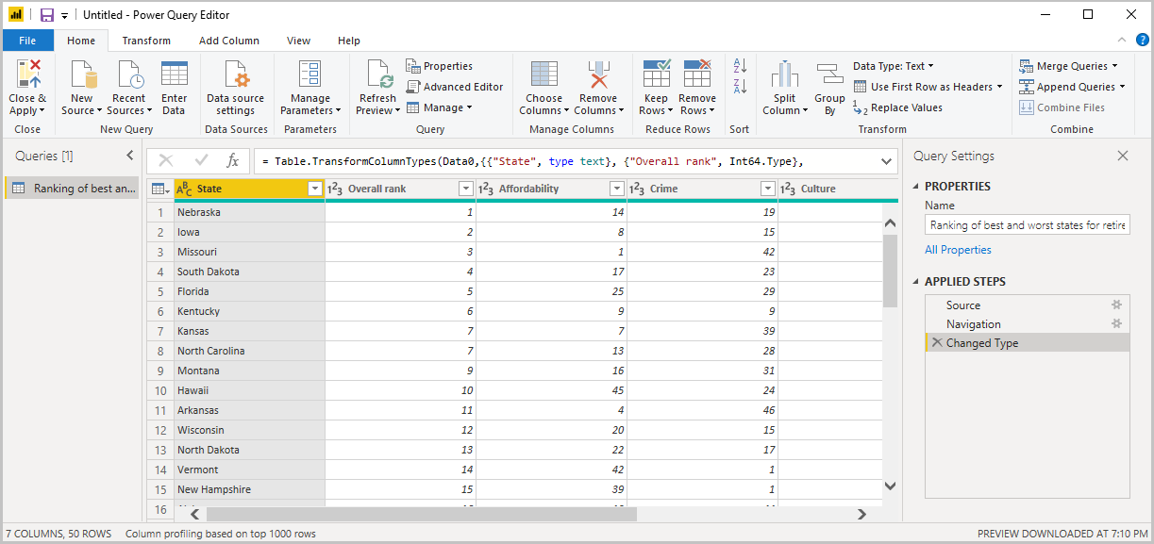Click the Close & Apply icon
This screenshot has height=544, width=1154.
(x=27, y=74)
